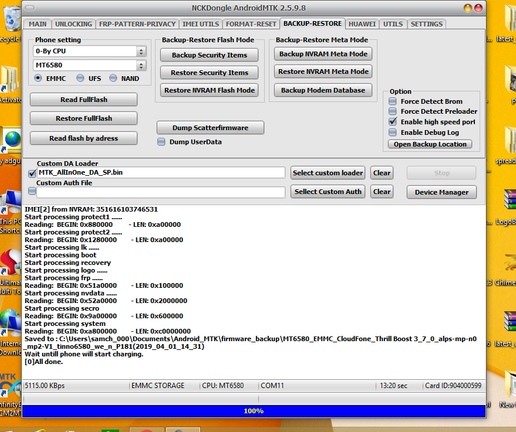Click Restore Security Items button
The width and height of the screenshot is (516, 432).
click(x=210, y=73)
